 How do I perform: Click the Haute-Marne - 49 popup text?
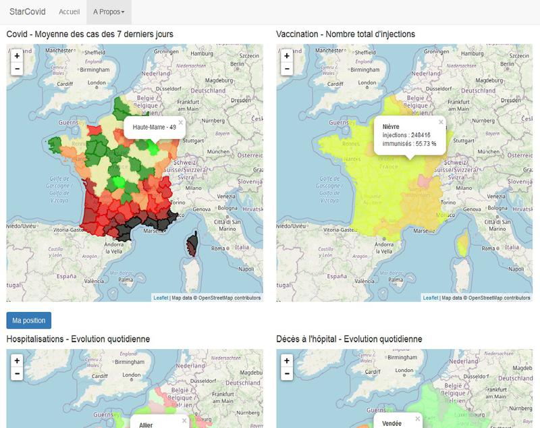point(155,128)
